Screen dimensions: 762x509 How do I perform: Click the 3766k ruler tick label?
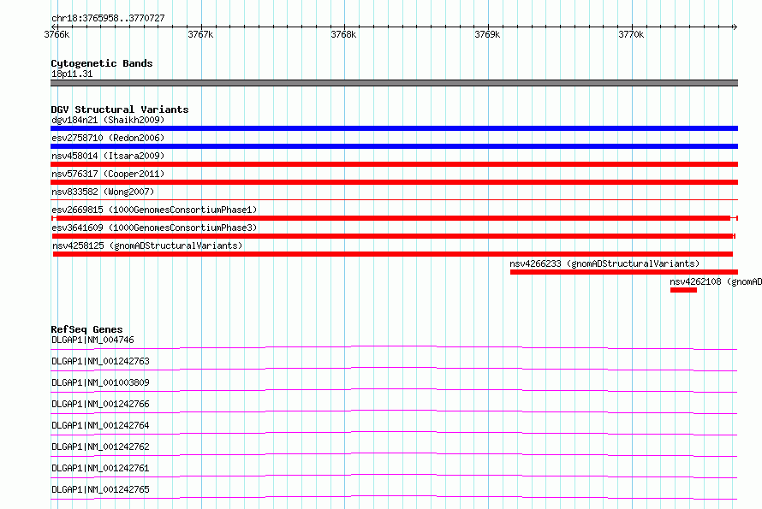57,34
